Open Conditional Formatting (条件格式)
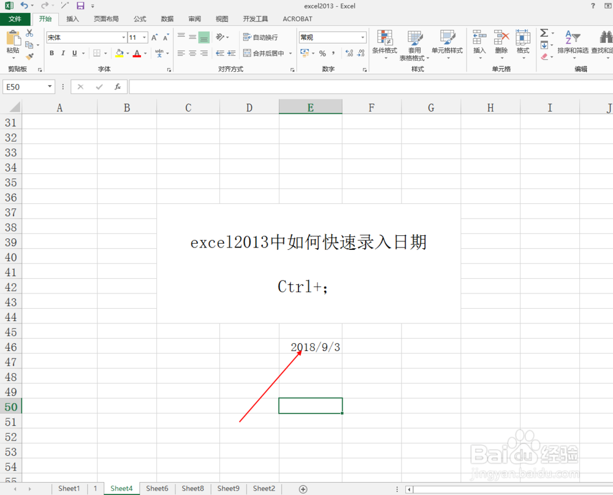This screenshot has width=613, height=495. coord(385,45)
